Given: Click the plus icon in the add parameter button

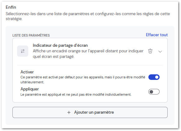Looking at the screenshot, I should tap(69, 112).
